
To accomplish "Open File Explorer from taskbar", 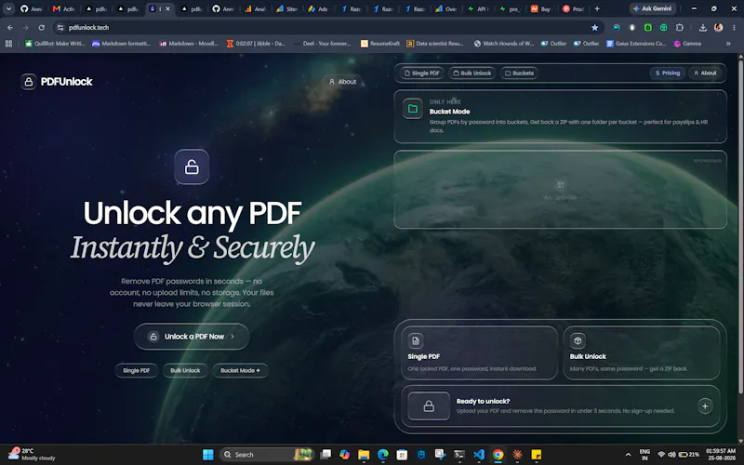I will (x=364, y=455).
